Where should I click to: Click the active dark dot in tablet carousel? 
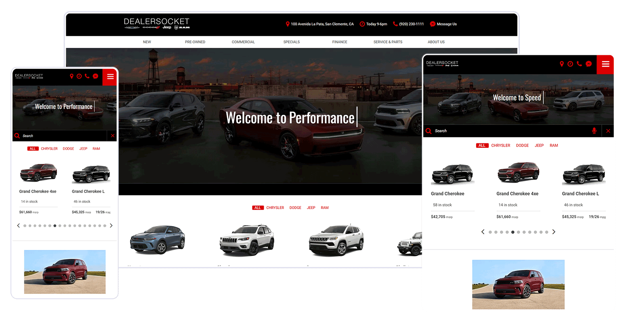coord(513,232)
